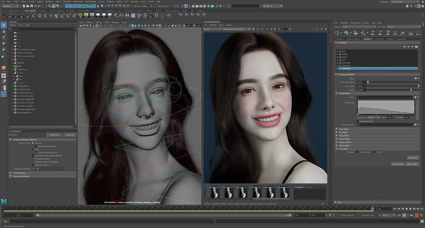Click the XGen eye preview update icon

[x=337, y=33]
